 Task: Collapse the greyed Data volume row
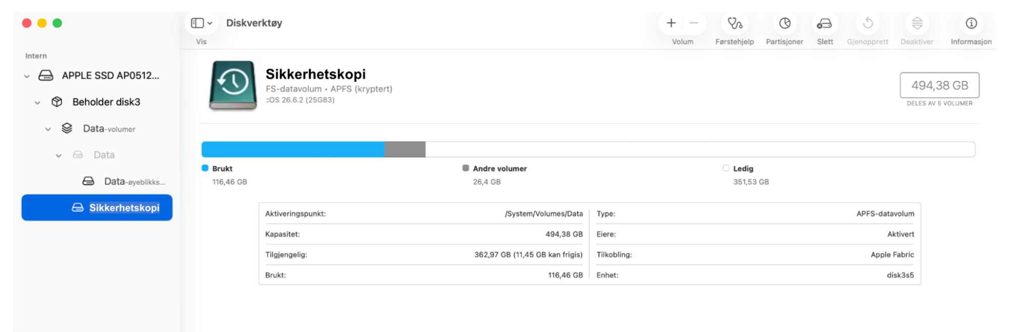coord(59,155)
